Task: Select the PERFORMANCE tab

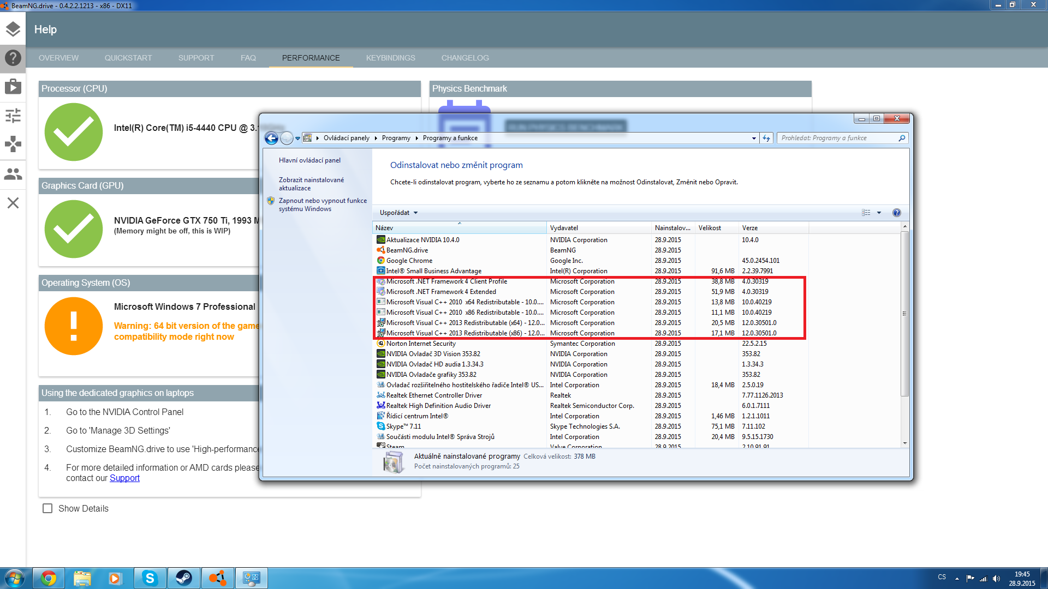Action: click(311, 58)
